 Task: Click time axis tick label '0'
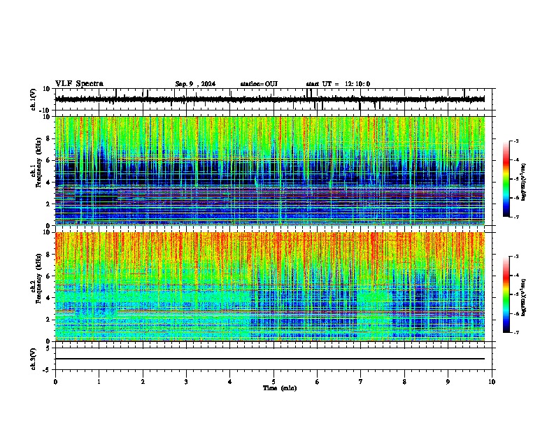[55, 381]
